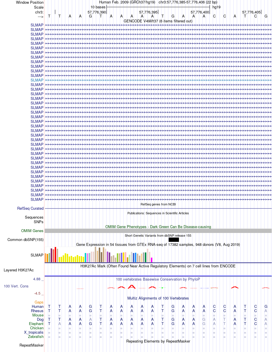This screenshot has width=272, height=352.
Task: Click the 57,776,405 ruler position
Action: click(251, 12)
